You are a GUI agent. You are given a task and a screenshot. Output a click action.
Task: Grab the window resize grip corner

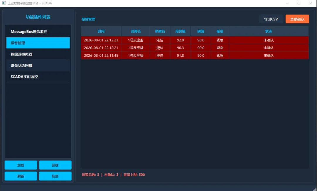coord(315,189)
